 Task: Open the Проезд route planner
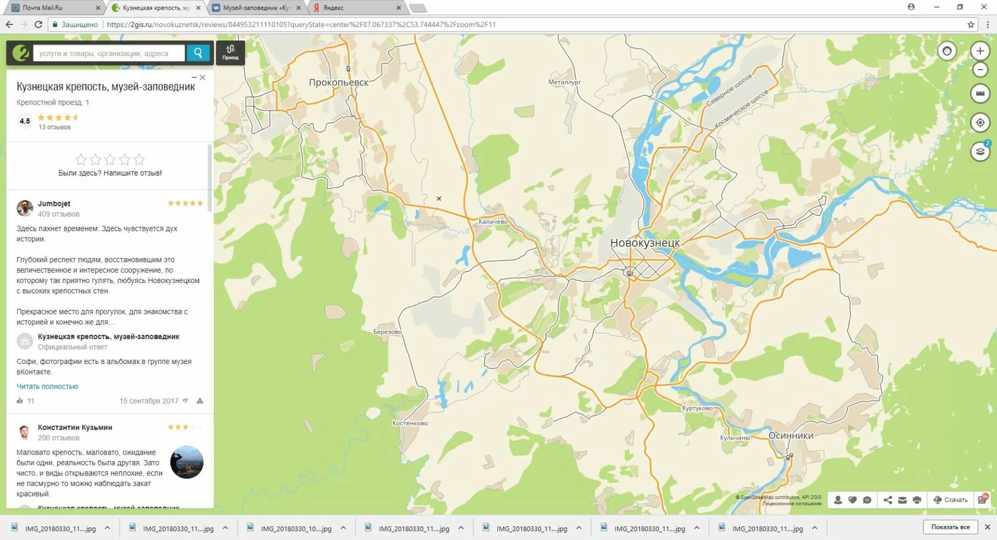(230, 53)
